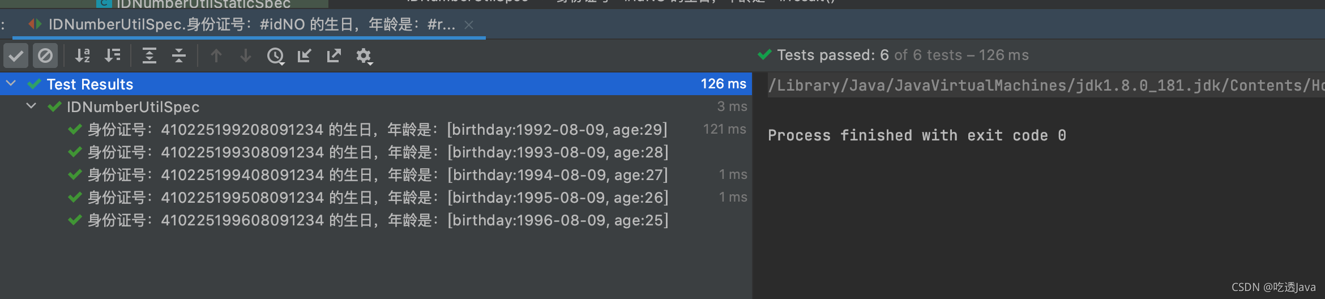Screen dimensions: 1325x299
Task: Select test result with birthday:1996-08-09
Action: point(377,220)
